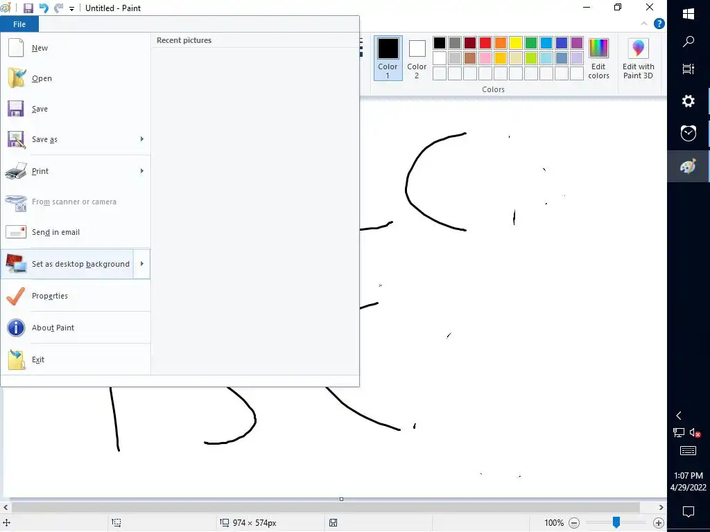Open Customize Quick Access Toolbar dropdown
The image size is (710, 532).
click(x=71, y=8)
